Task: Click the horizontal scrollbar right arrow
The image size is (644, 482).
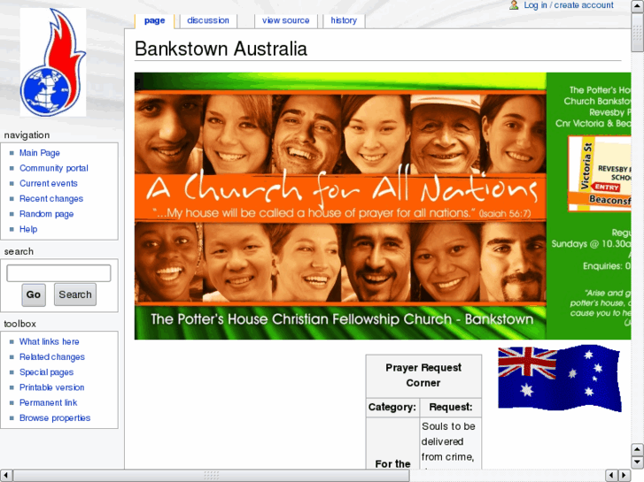Action: [625, 476]
